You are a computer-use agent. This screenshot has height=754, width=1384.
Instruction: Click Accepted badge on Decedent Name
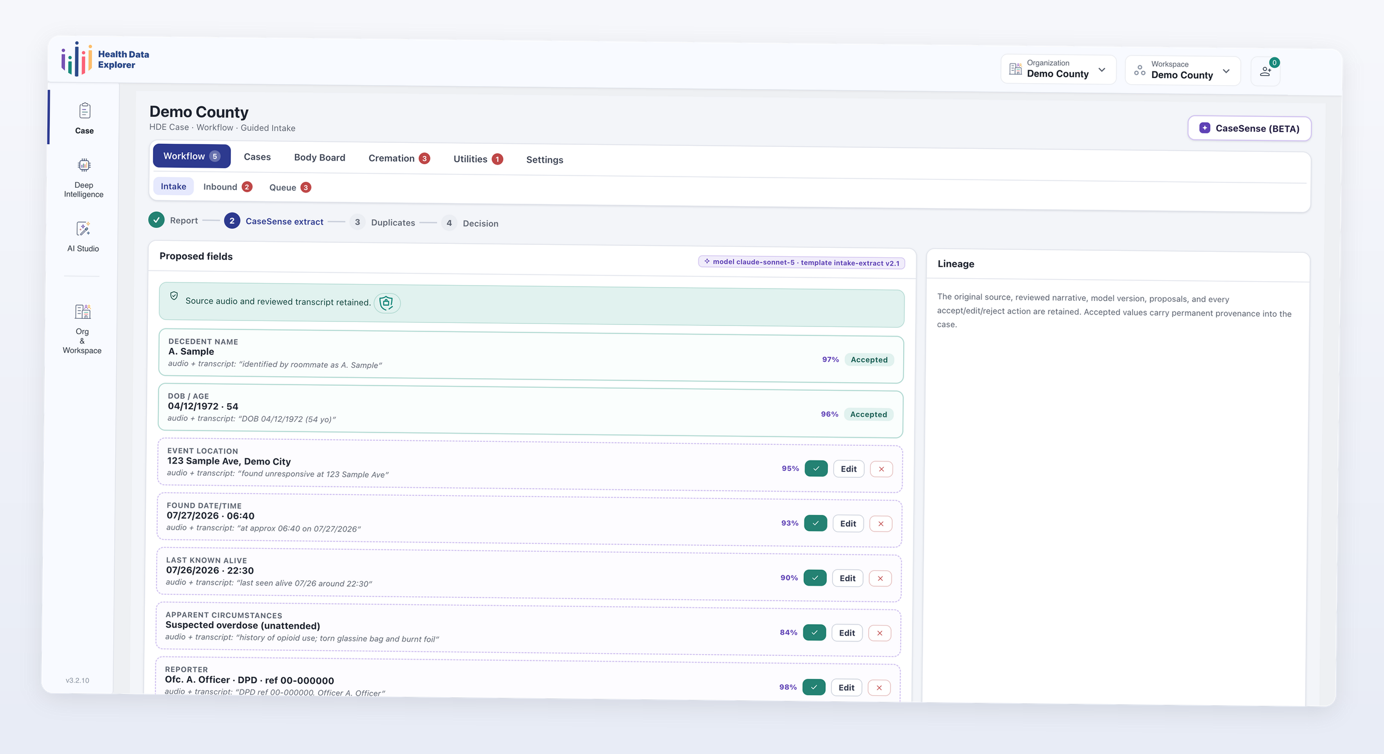click(869, 360)
